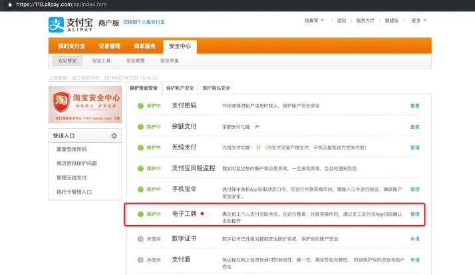This screenshot has width=475, height=275.
Task: Click the green status dot for 支付密码
Action: 140,106
